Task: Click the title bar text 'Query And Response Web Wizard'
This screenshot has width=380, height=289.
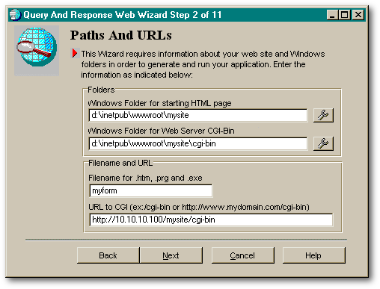Action: [x=123, y=15]
